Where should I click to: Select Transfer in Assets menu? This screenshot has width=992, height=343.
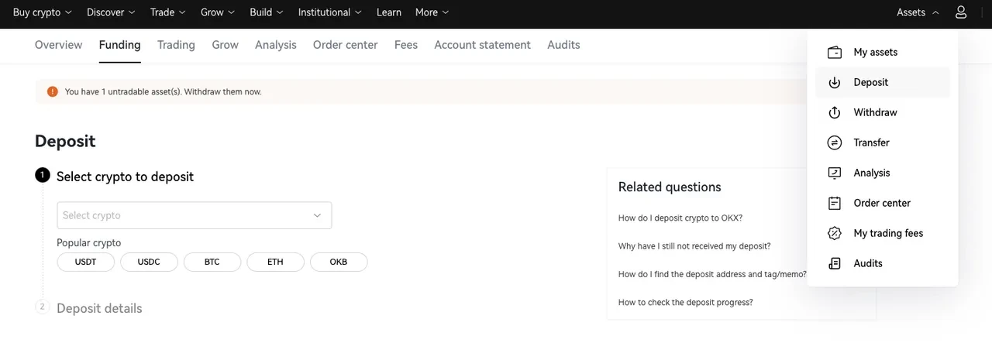(883, 142)
